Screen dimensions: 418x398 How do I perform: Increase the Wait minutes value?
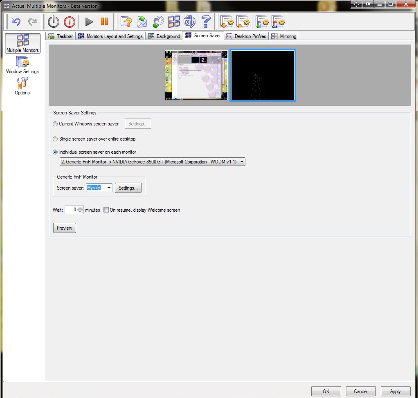pyautogui.click(x=80, y=208)
